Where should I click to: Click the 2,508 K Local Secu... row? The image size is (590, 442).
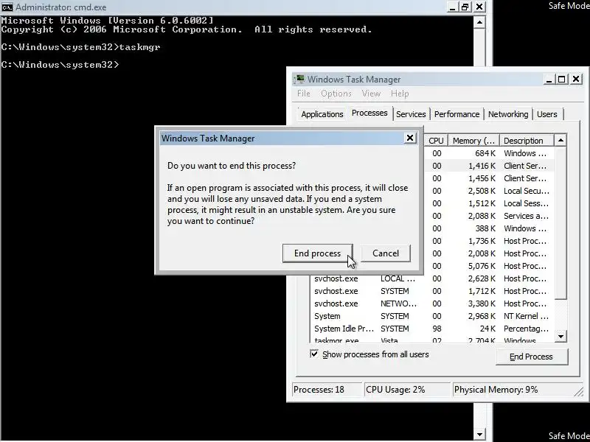point(489,191)
